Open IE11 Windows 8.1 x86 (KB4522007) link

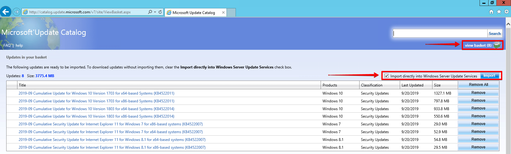click(112, 147)
